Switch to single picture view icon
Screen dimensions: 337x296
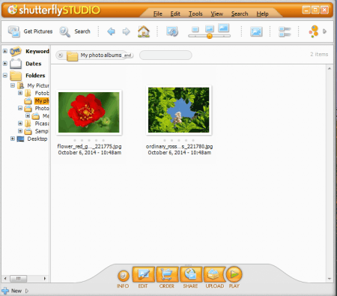coord(256,31)
